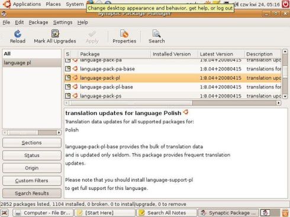Select the language-pack-pl-base package name
This screenshot has width=290, height=217.
[107, 87]
